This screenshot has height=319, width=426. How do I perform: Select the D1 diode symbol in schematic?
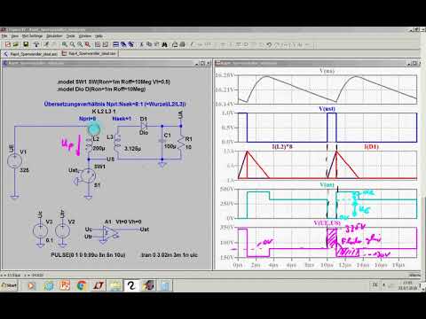[x=144, y=126]
